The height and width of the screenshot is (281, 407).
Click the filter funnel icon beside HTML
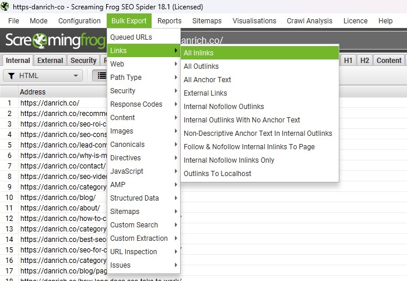pos(11,76)
